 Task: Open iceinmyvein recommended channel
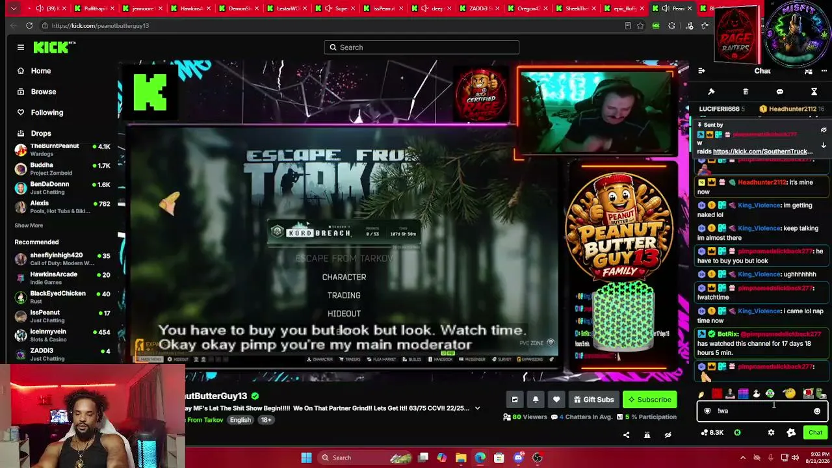(62, 335)
